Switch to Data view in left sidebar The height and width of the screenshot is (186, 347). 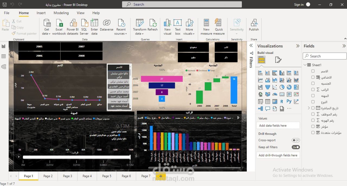click(x=4, y=56)
